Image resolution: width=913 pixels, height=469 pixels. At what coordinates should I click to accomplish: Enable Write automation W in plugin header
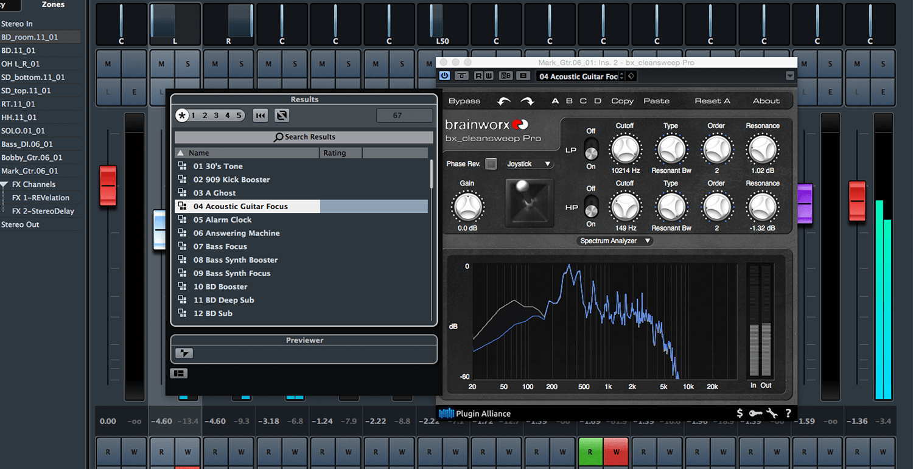[x=489, y=76]
